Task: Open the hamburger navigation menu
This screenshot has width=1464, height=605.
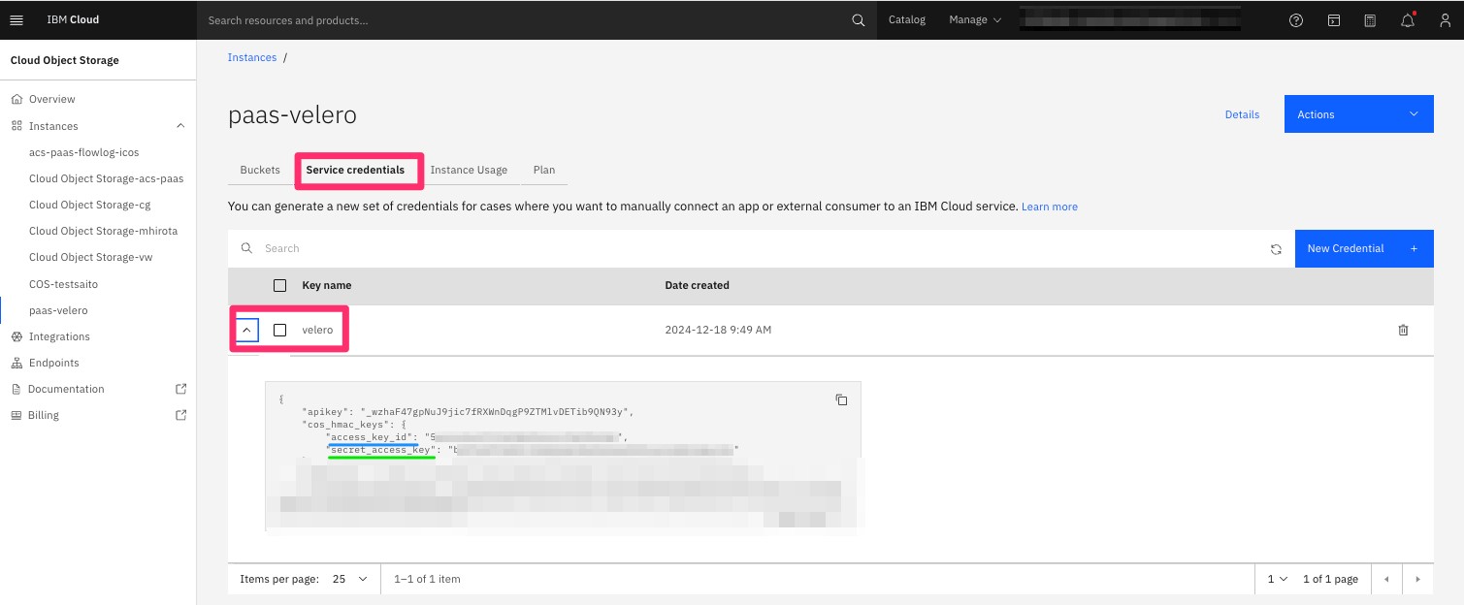Action: click(x=16, y=19)
